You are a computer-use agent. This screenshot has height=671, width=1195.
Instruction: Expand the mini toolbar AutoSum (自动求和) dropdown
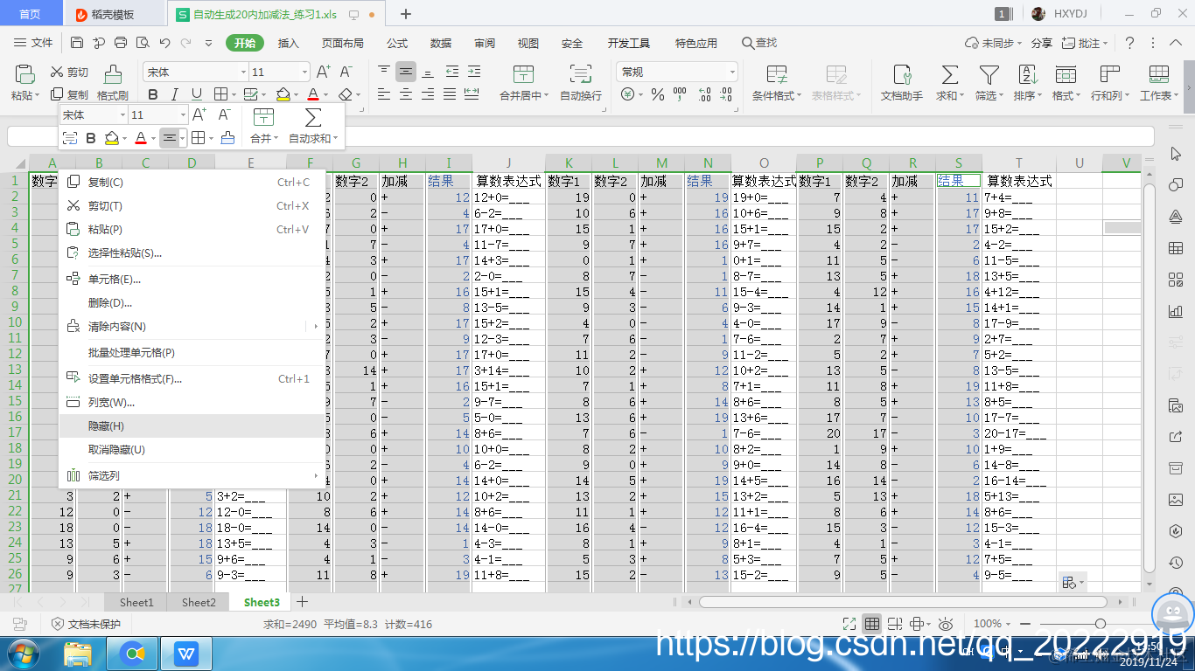tap(335, 139)
